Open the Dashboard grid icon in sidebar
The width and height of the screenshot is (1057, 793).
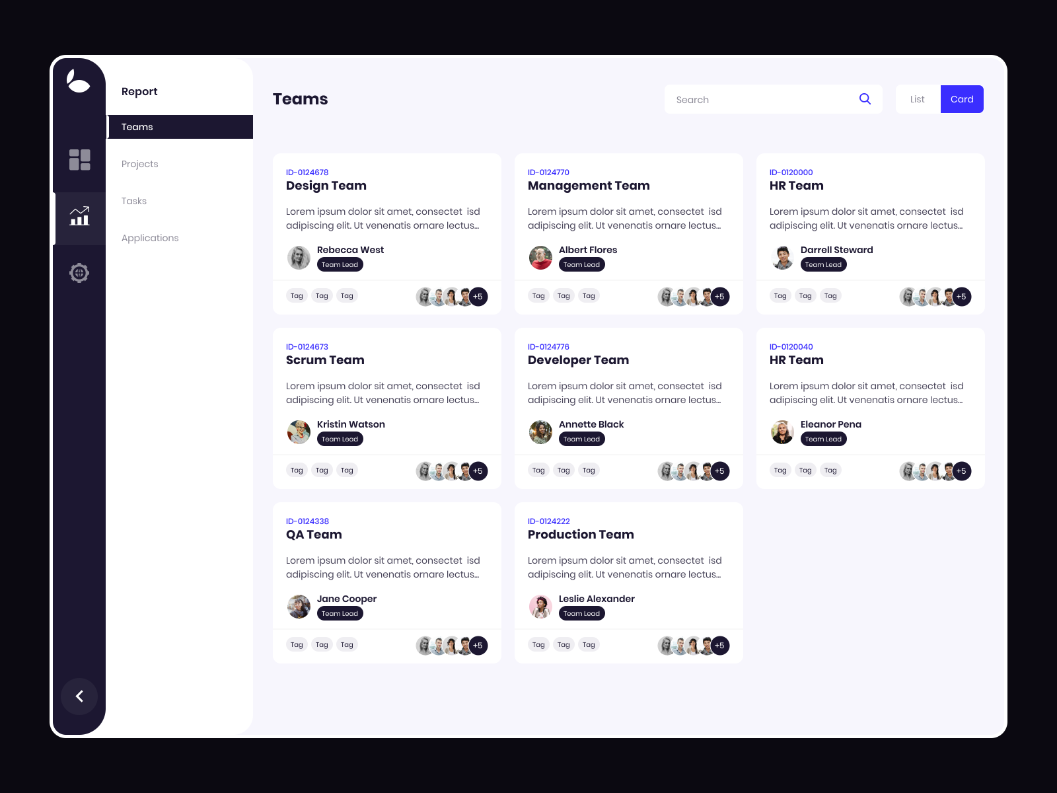(79, 159)
